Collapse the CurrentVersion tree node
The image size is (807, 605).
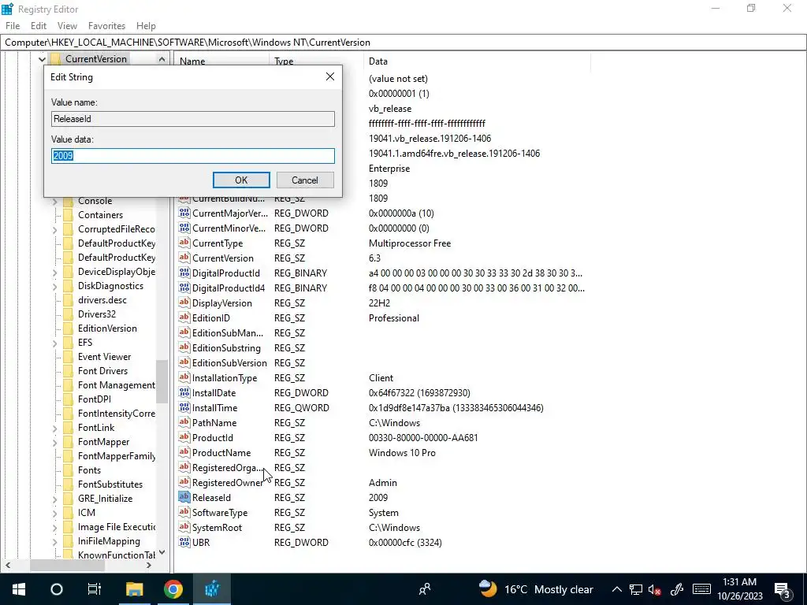click(x=43, y=59)
